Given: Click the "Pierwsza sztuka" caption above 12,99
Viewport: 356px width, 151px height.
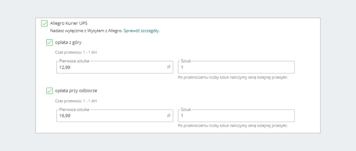Looking at the screenshot, I should (x=74, y=61).
